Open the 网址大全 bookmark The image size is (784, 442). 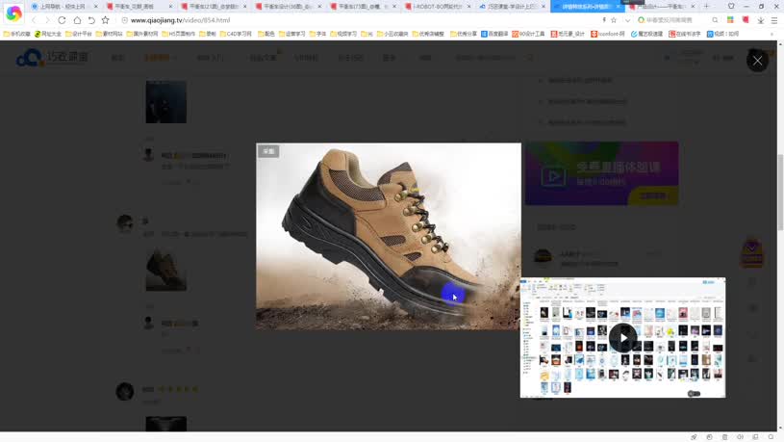coord(47,34)
